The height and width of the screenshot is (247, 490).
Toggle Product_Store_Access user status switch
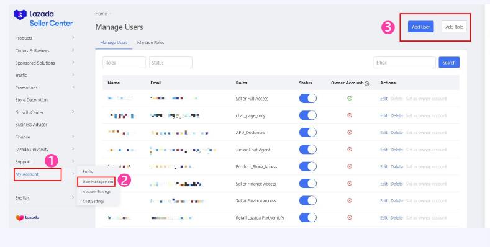(x=308, y=166)
